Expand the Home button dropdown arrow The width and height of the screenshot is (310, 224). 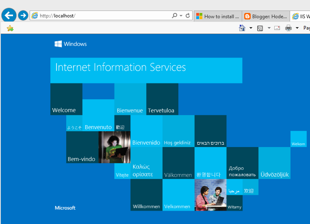[x=251, y=28]
